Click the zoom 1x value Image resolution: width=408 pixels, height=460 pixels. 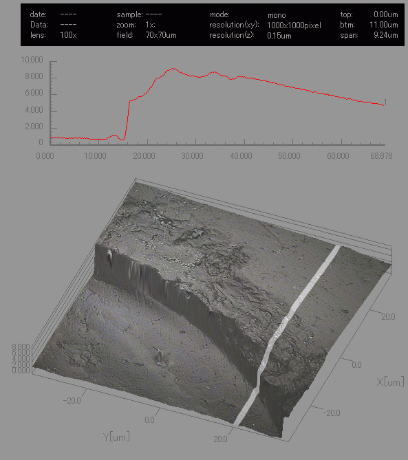pyautogui.click(x=150, y=25)
